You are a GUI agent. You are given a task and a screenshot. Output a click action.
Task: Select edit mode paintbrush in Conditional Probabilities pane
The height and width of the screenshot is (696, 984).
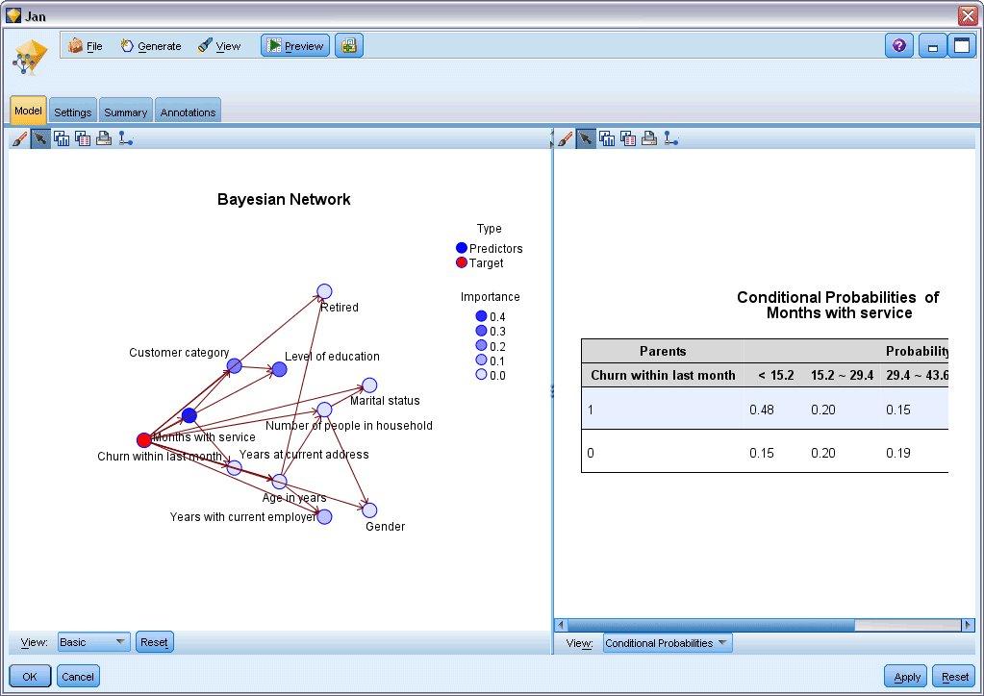[565, 138]
